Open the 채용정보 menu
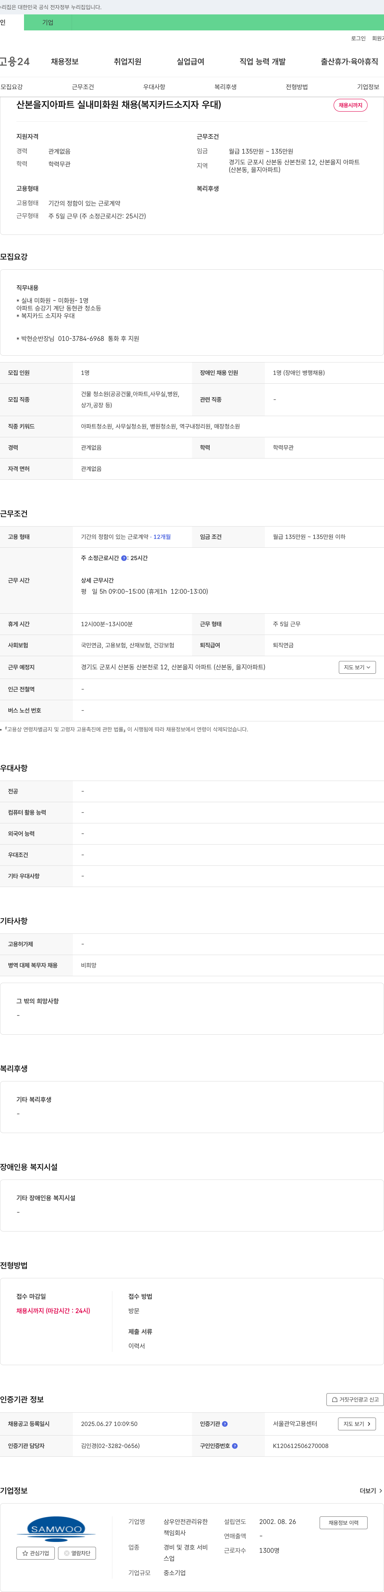Screen dimensions: 384x1592 pyautogui.click(x=65, y=62)
